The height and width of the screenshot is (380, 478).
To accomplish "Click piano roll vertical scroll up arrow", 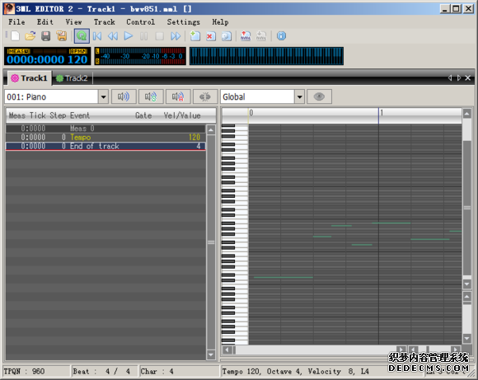I will pos(466,114).
